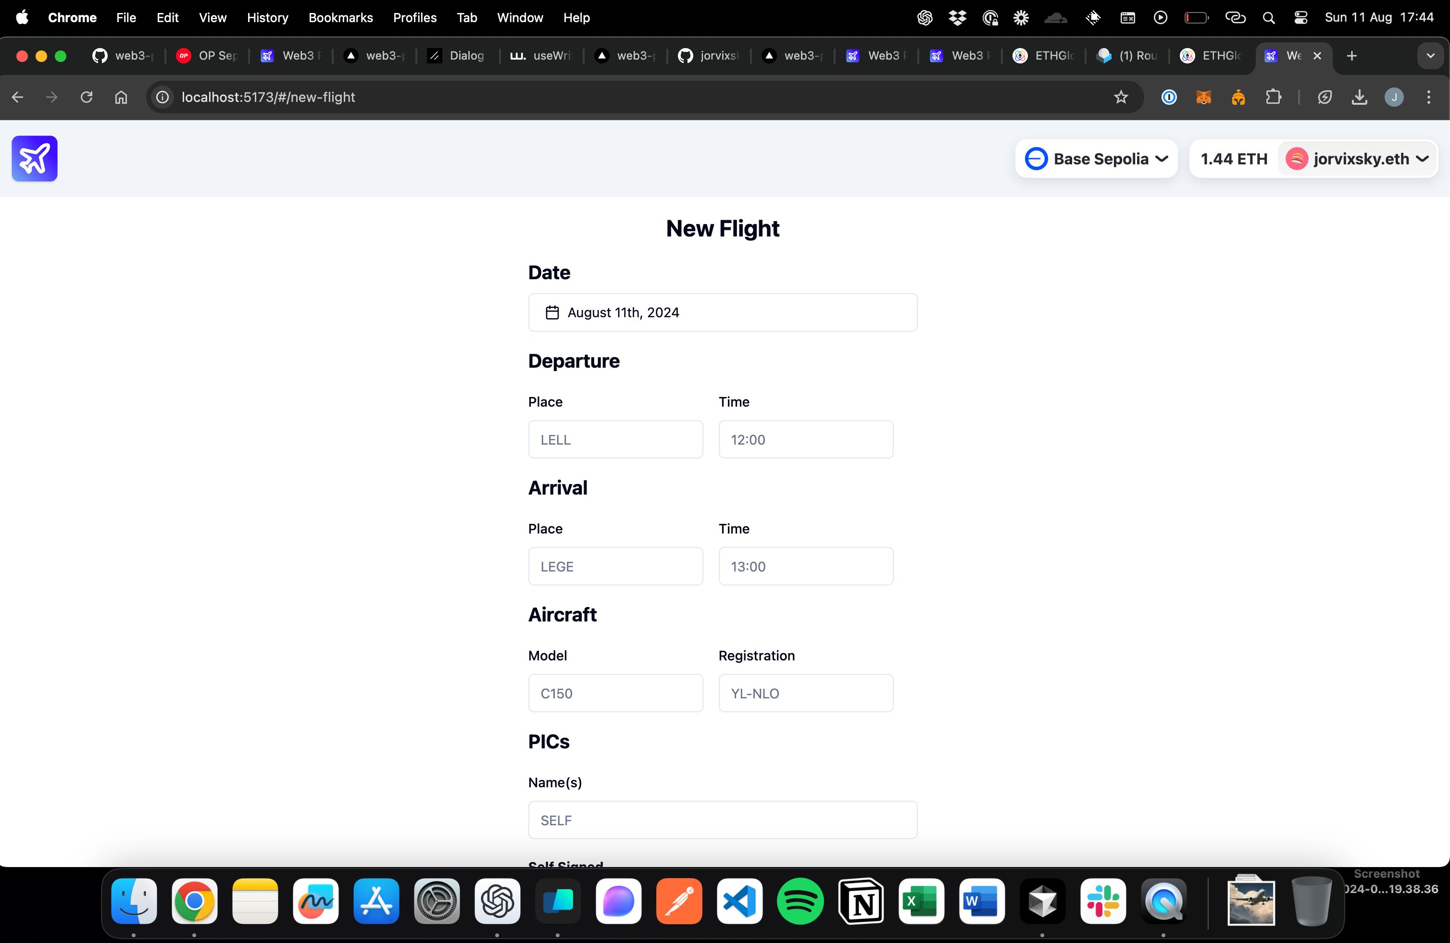
Task: Click the Aircraft Model field C150
Action: click(x=615, y=693)
